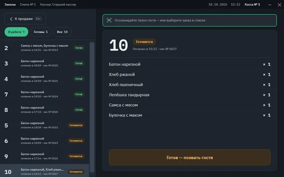The height and width of the screenshot is (177, 284).
Task: Open order 5 with чек № 0022
Action: [x=44, y=125]
